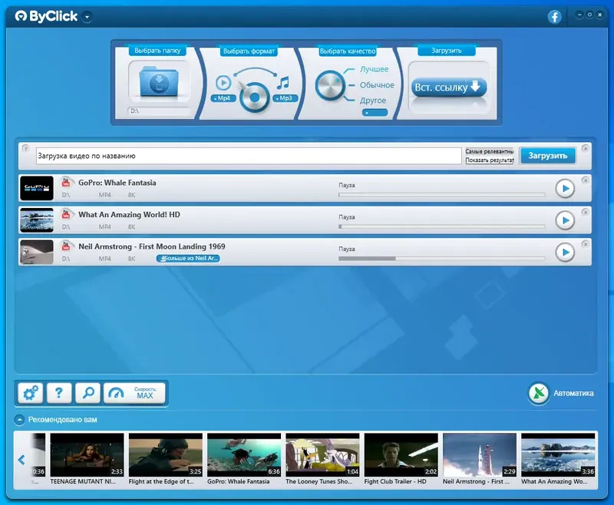Minimize the ByClick window
The width and height of the screenshot is (614, 505).
579,15
